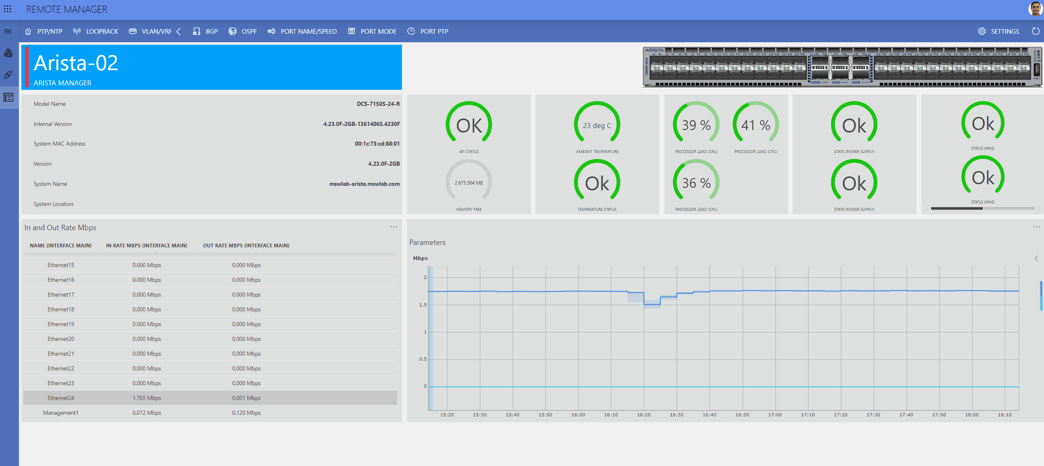The image size is (1044, 466).
Task: Click the user profile avatar
Action: point(1035,9)
